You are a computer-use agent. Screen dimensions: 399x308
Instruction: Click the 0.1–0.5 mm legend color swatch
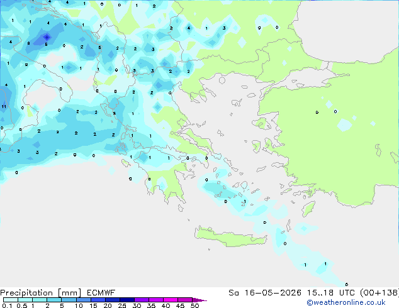click(11, 300)
